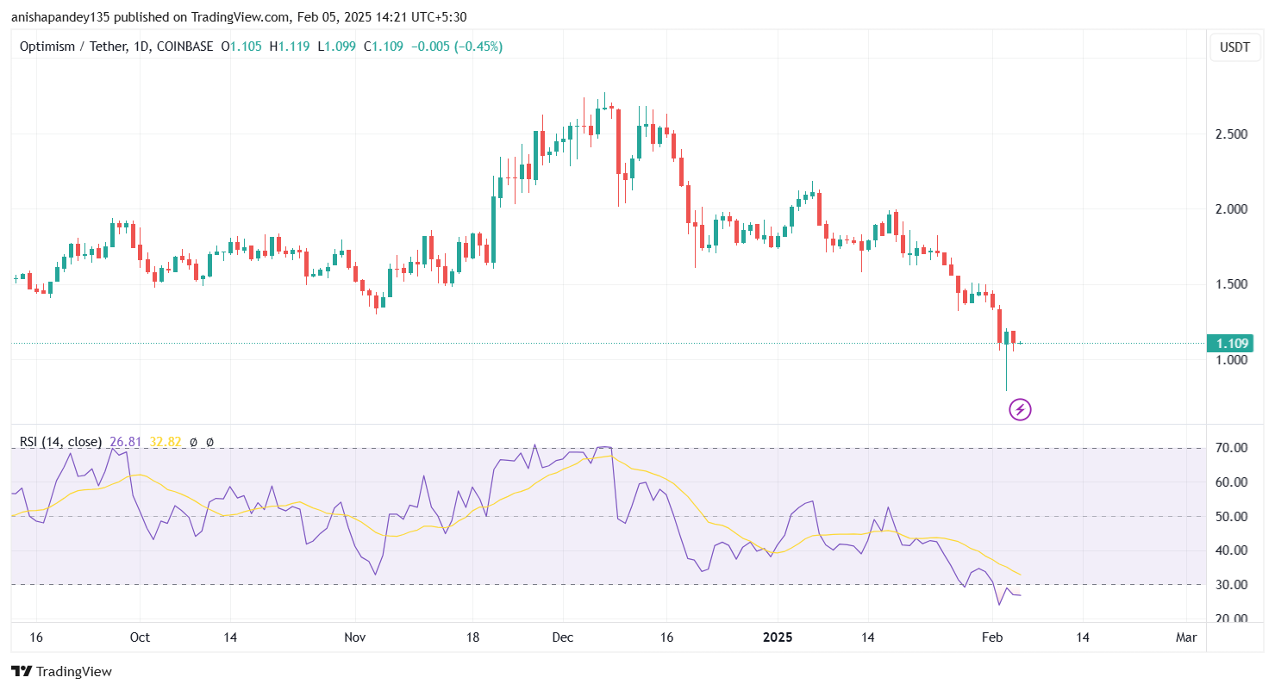Click the 2.500 label on the price scale
The image size is (1275, 690).
click(x=1230, y=134)
